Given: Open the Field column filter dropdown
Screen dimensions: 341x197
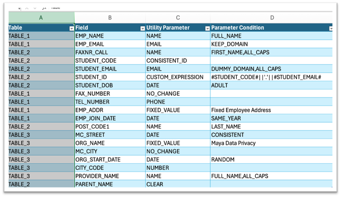Looking at the screenshot, I should pos(142,28).
